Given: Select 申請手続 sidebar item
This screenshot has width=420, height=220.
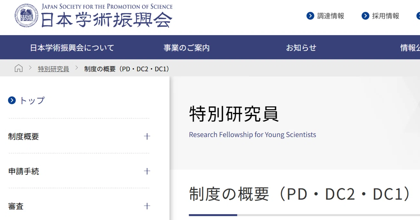Looking at the screenshot, I should point(24,171).
